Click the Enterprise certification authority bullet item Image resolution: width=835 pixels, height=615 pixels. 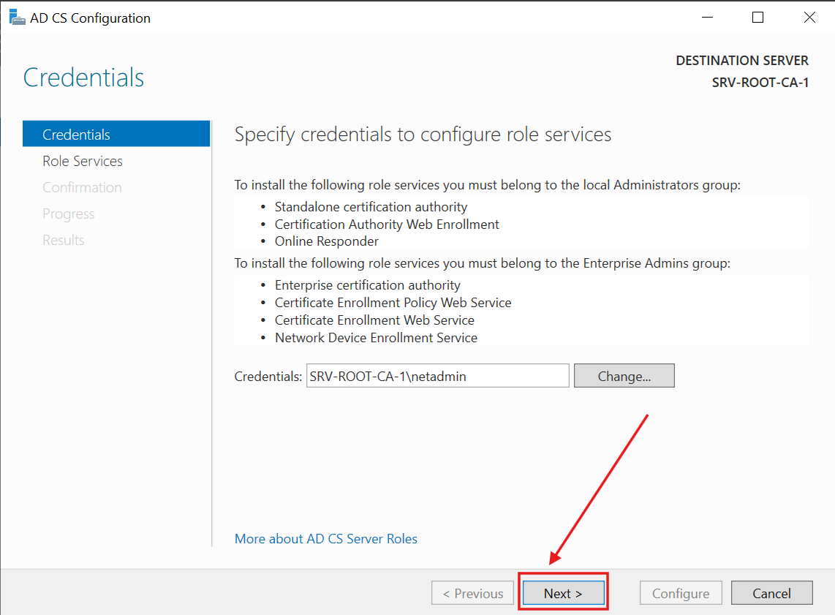367,284
